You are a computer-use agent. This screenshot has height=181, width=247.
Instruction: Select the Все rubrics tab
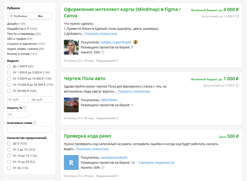pos(40,16)
